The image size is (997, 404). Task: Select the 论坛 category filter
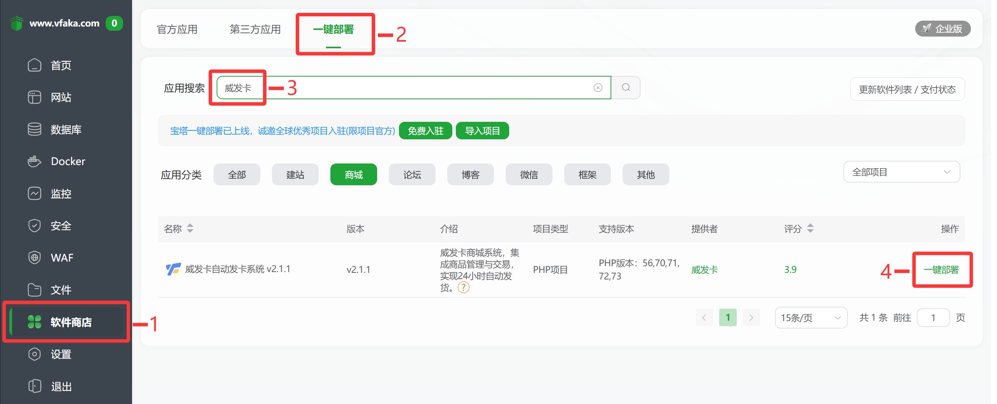[x=411, y=174]
